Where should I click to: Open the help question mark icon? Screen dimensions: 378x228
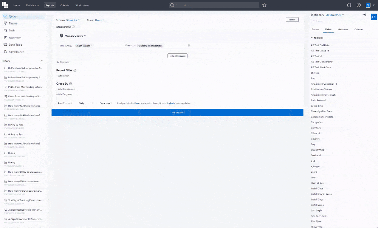tap(359, 5)
